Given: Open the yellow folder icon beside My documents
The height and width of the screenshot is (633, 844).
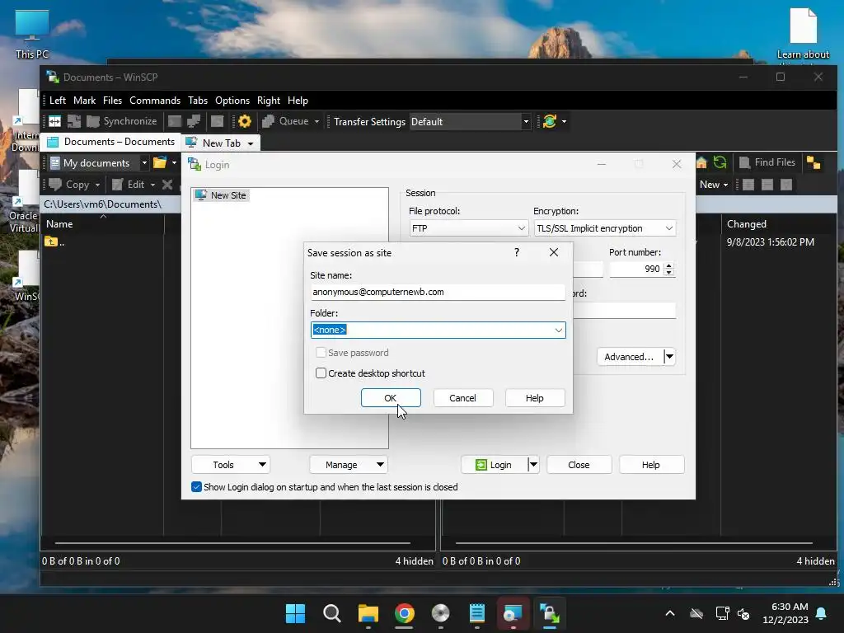Looking at the screenshot, I should [x=160, y=162].
